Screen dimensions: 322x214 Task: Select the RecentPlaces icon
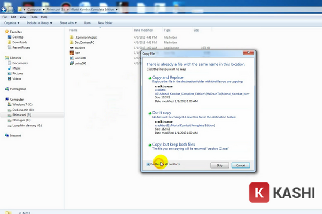(x=9, y=47)
